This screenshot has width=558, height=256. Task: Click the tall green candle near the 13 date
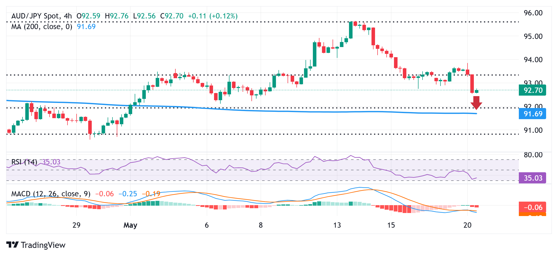pyautogui.click(x=351, y=30)
